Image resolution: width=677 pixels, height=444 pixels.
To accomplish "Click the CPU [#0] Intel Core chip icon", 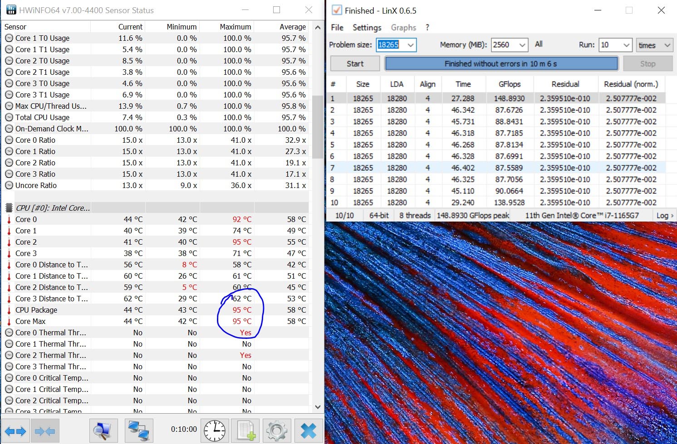I will tap(9, 208).
